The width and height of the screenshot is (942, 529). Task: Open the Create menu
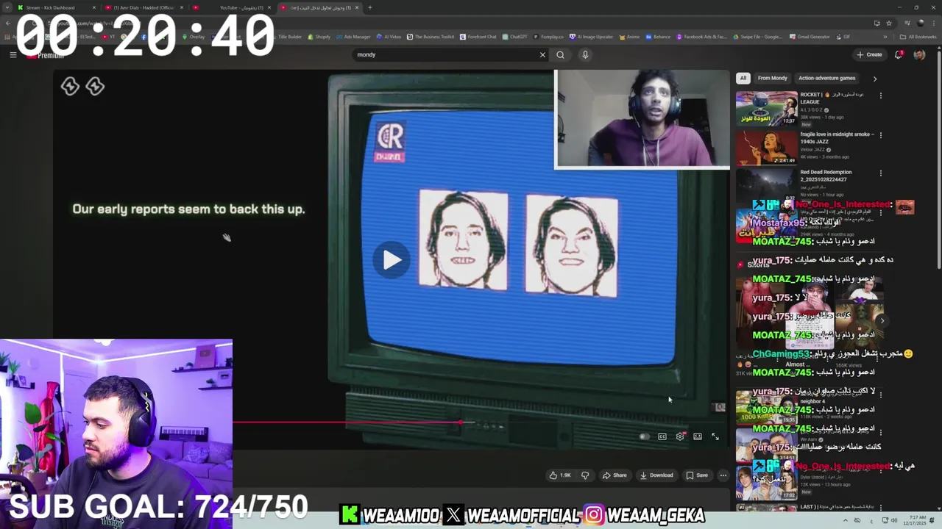(x=869, y=54)
